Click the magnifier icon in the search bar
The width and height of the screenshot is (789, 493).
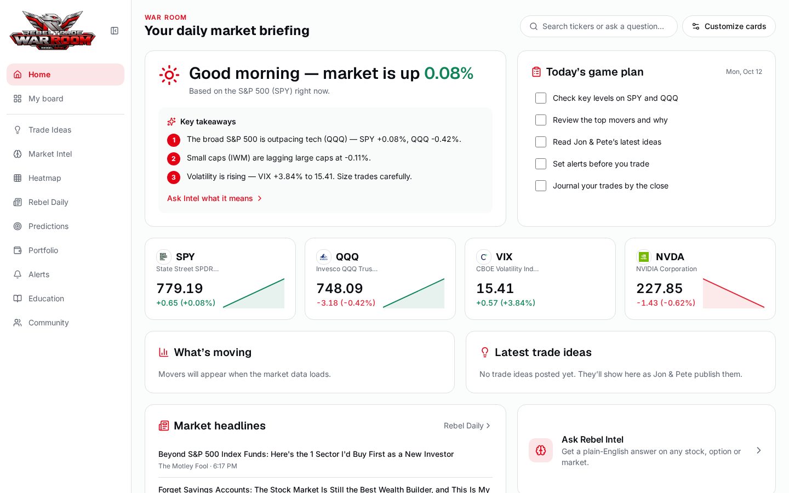(534, 26)
